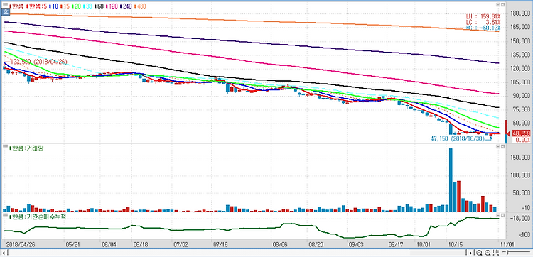Viewport: 533px width, 257px height.
Task: Select the blue 10-day moving average legend
Action: (54, 6)
